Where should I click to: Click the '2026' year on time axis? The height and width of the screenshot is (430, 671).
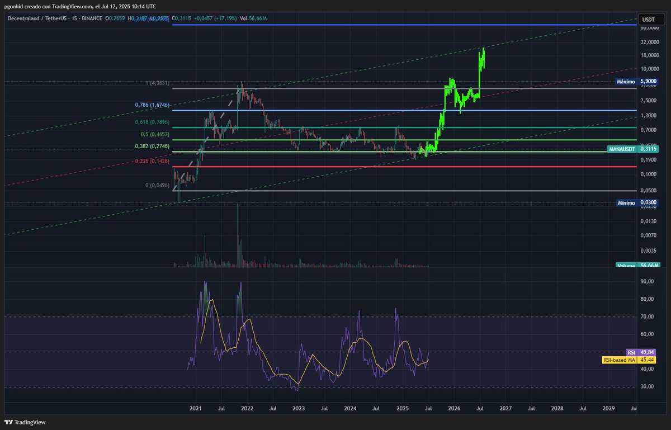[453, 409]
